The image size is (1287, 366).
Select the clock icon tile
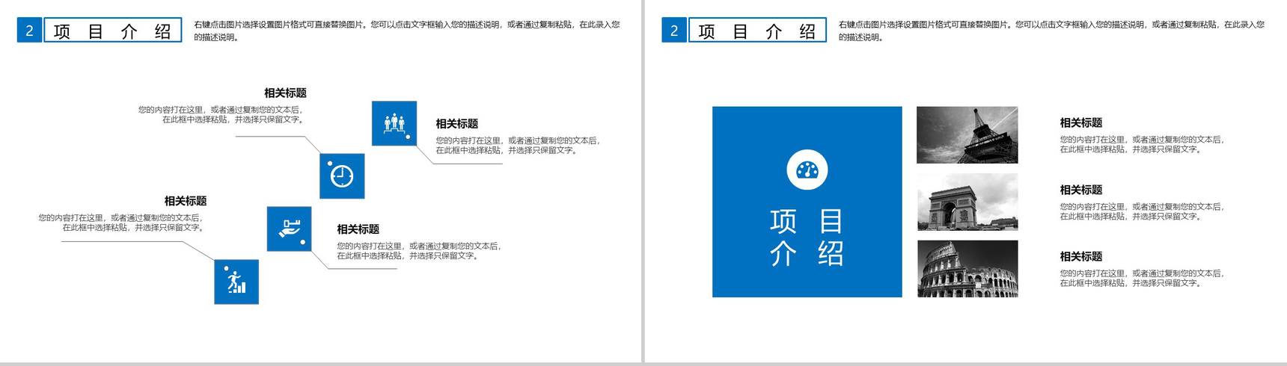[342, 176]
